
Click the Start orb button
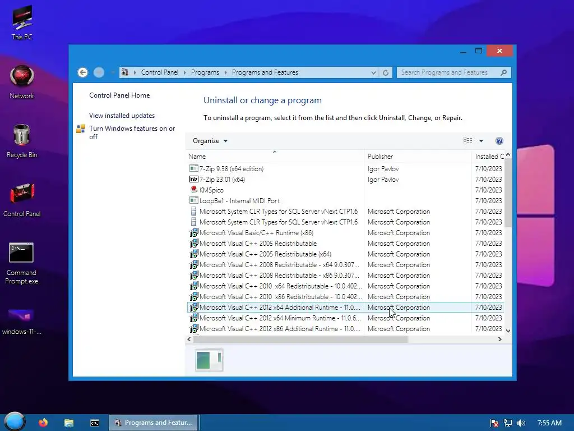point(15,421)
